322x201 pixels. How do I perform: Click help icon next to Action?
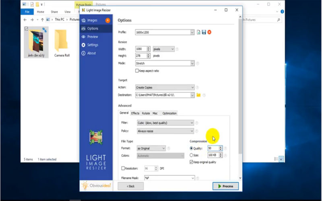click(197, 88)
